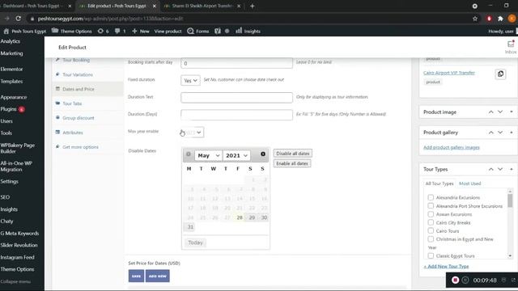Open the New content menu

click(141, 31)
